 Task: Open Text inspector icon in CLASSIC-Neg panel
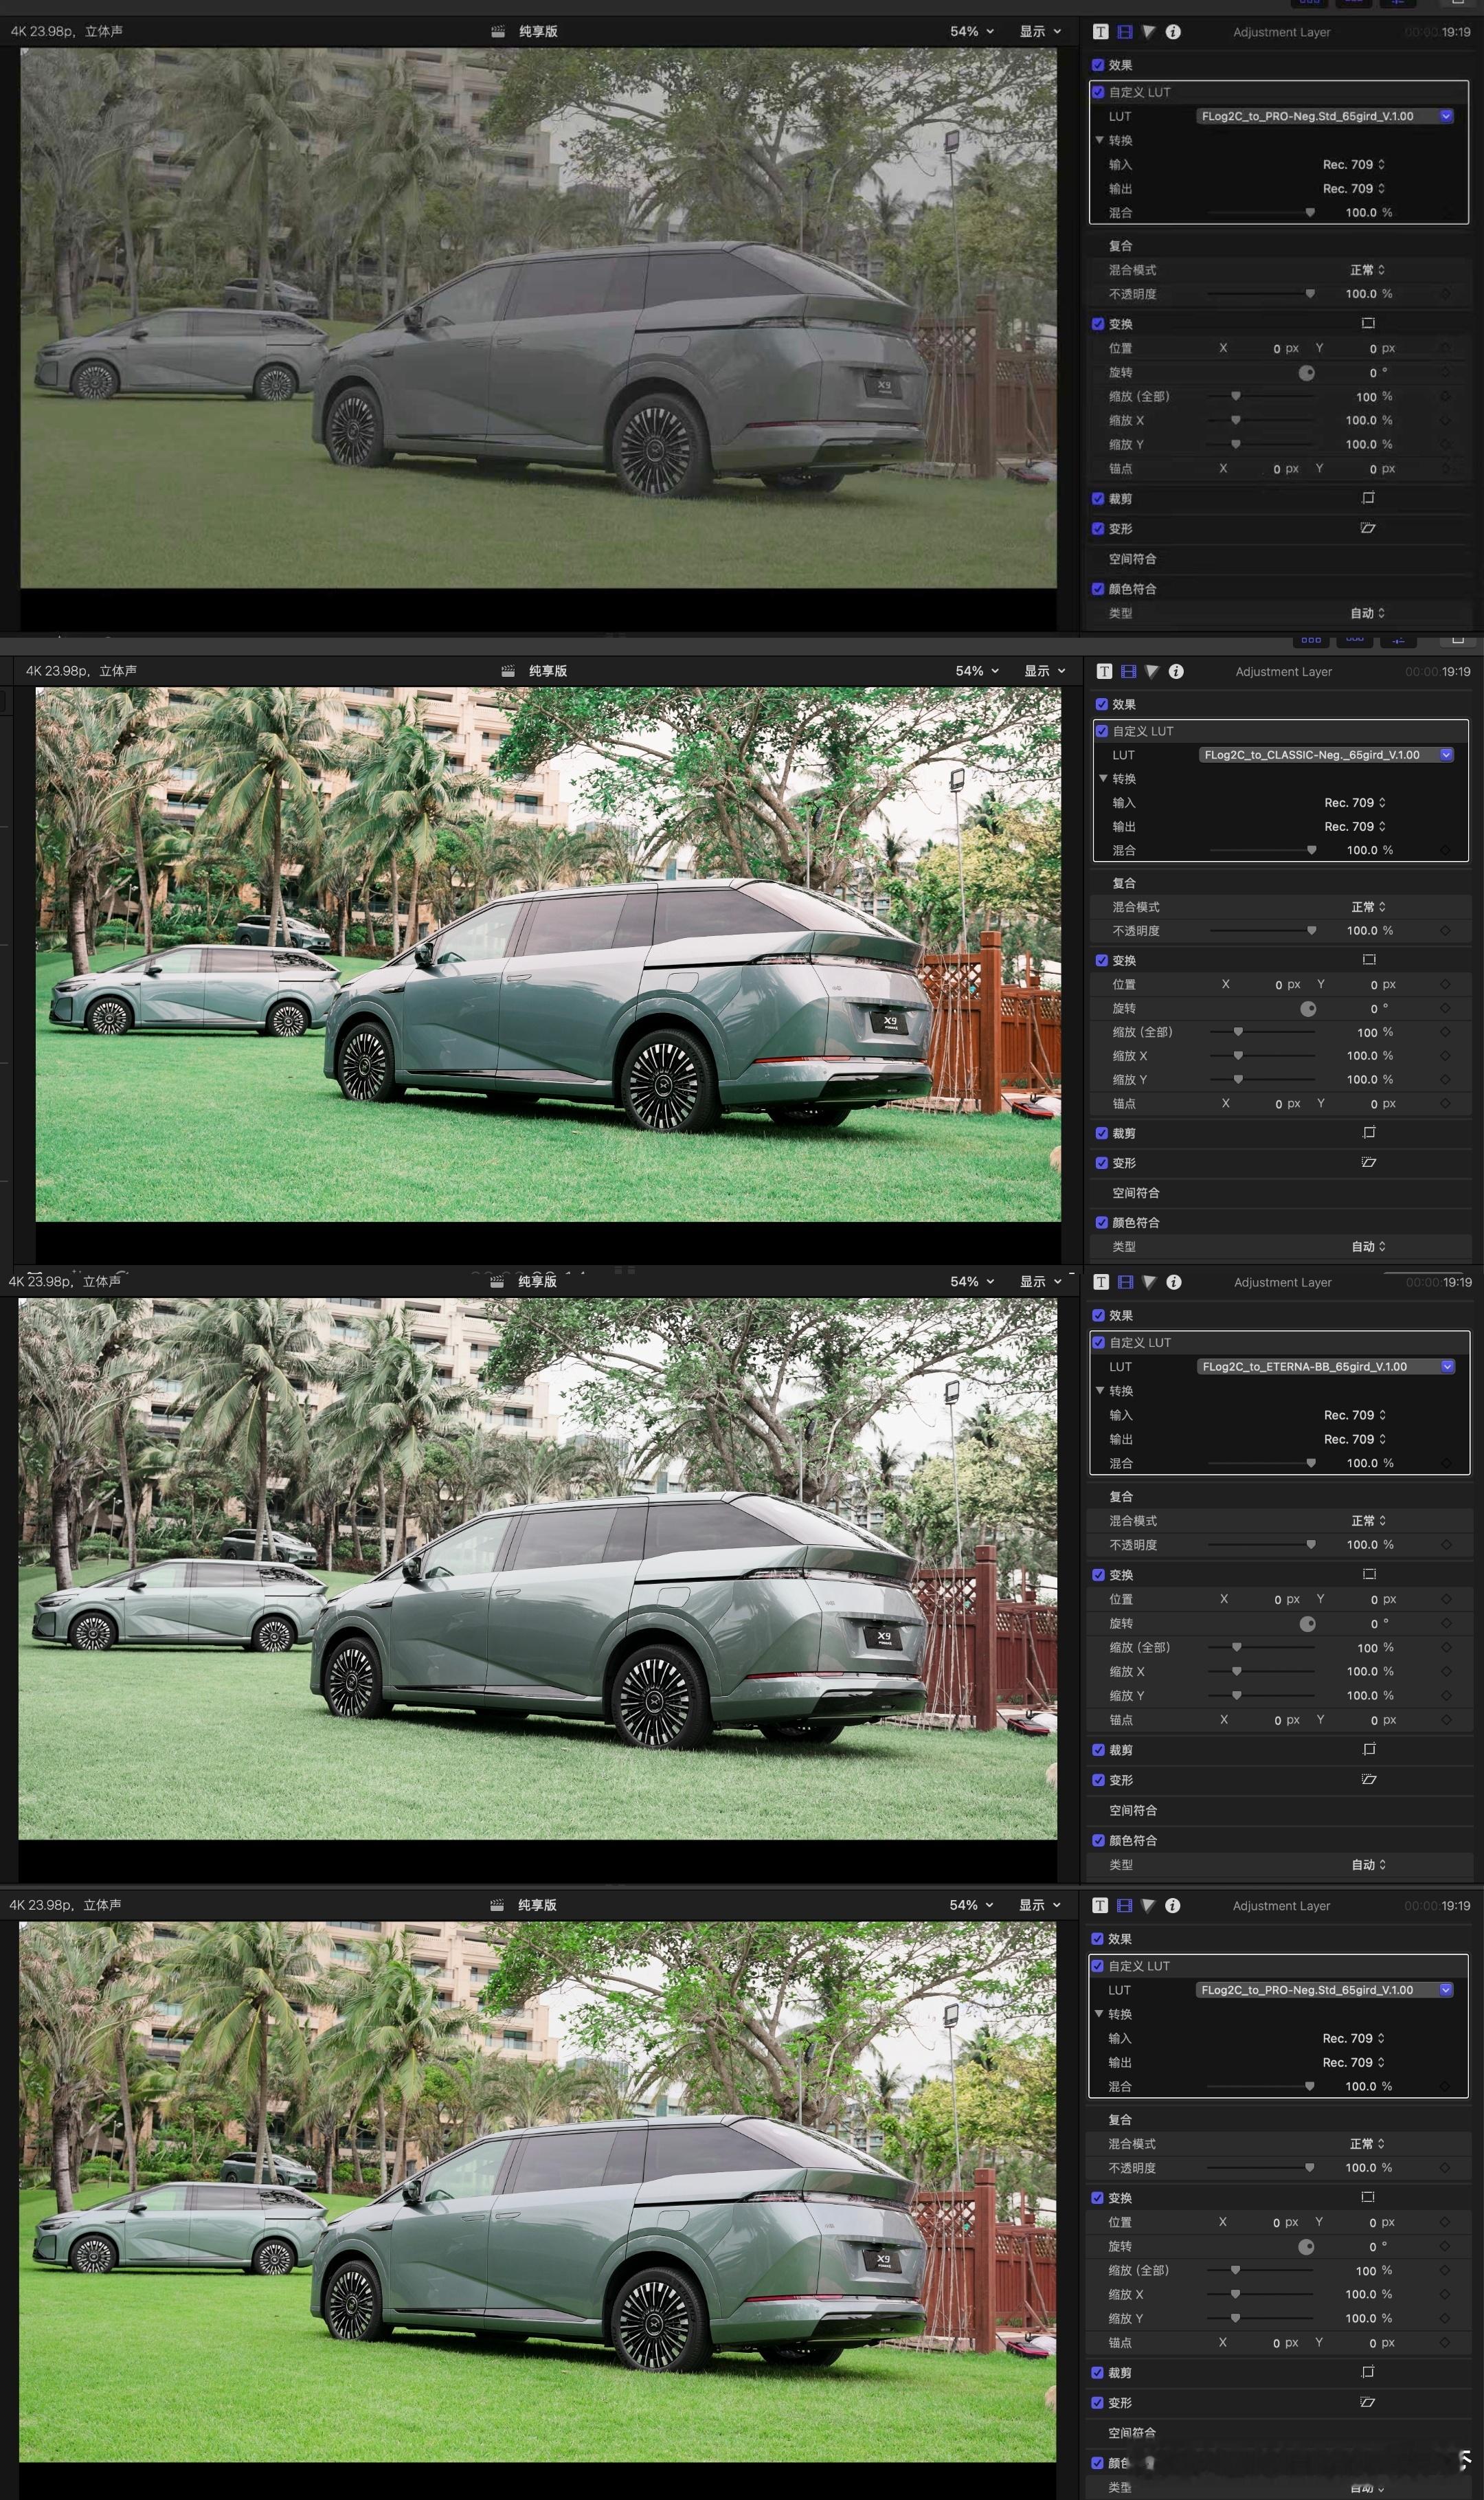(x=1104, y=671)
